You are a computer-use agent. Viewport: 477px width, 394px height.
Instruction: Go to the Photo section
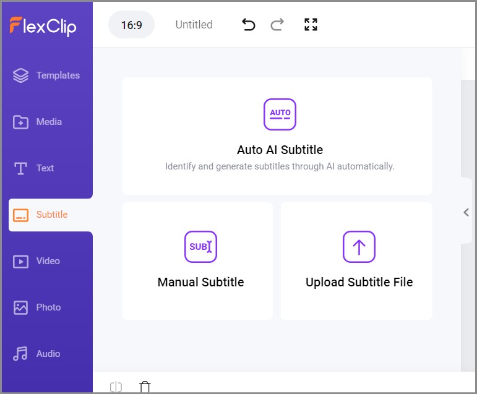tap(37, 307)
